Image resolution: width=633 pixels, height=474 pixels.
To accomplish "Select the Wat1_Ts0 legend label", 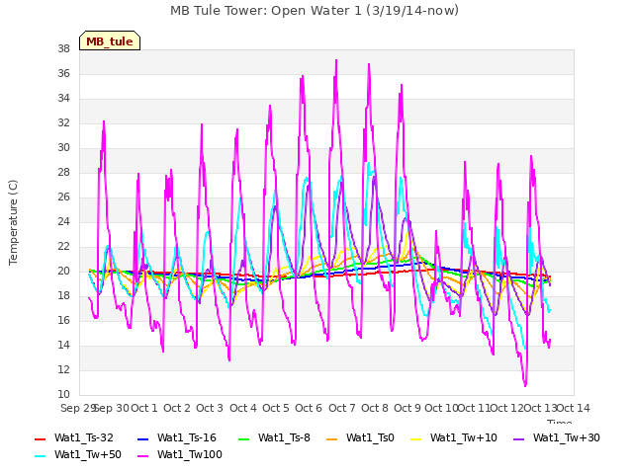I will click(x=370, y=438).
